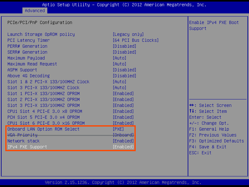Enable the Above 4G Decoding value
Viewport: 249px width, 187px height.
click(x=124, y=76)
